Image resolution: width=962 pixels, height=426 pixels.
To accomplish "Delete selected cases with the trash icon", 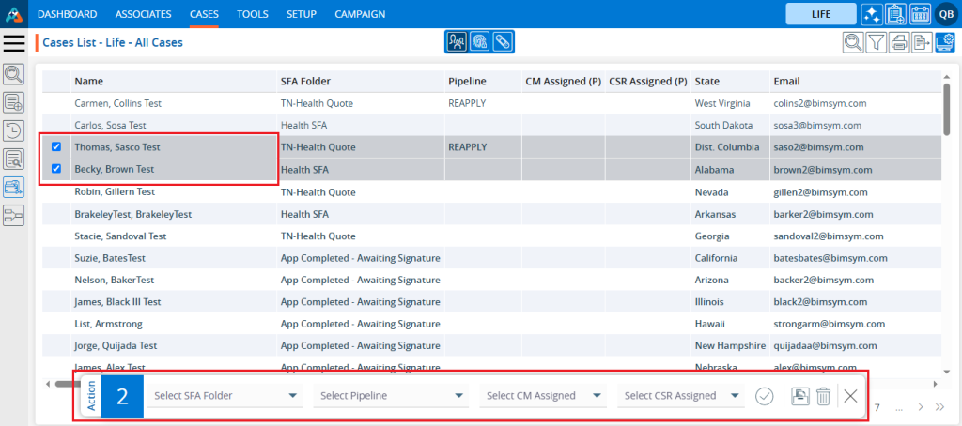I will pyautogui.click(x=823, y=396).
